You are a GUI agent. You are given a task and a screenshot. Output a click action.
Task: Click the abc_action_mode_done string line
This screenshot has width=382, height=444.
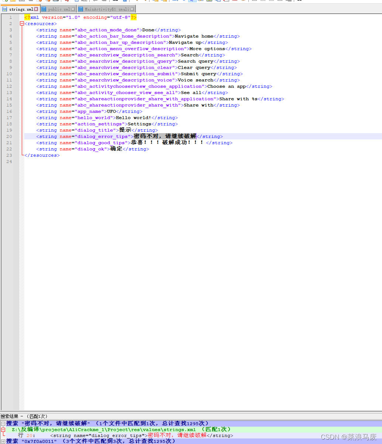pyautogui.click(x=109, y=30)
